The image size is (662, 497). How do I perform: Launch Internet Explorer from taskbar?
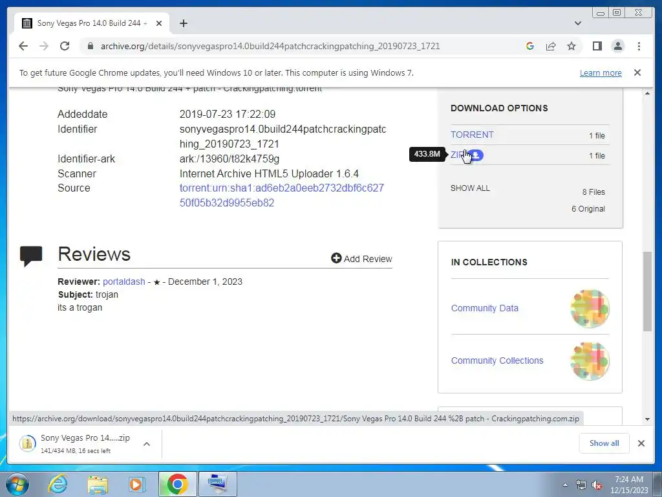[x=58, y=484]
